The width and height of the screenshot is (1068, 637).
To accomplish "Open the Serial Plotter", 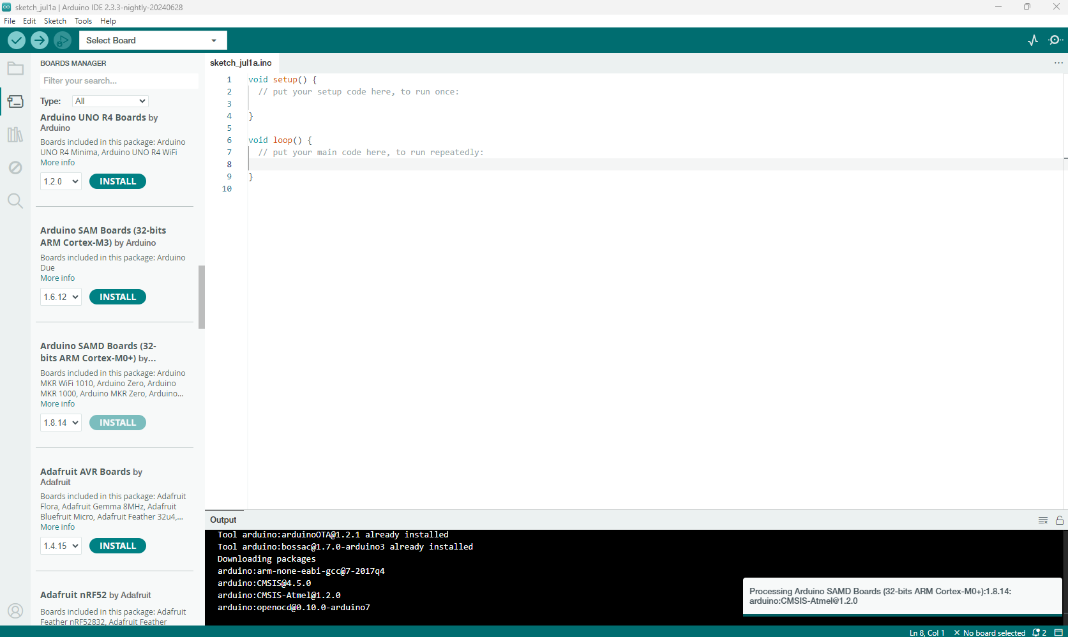I will (1033, 40).
